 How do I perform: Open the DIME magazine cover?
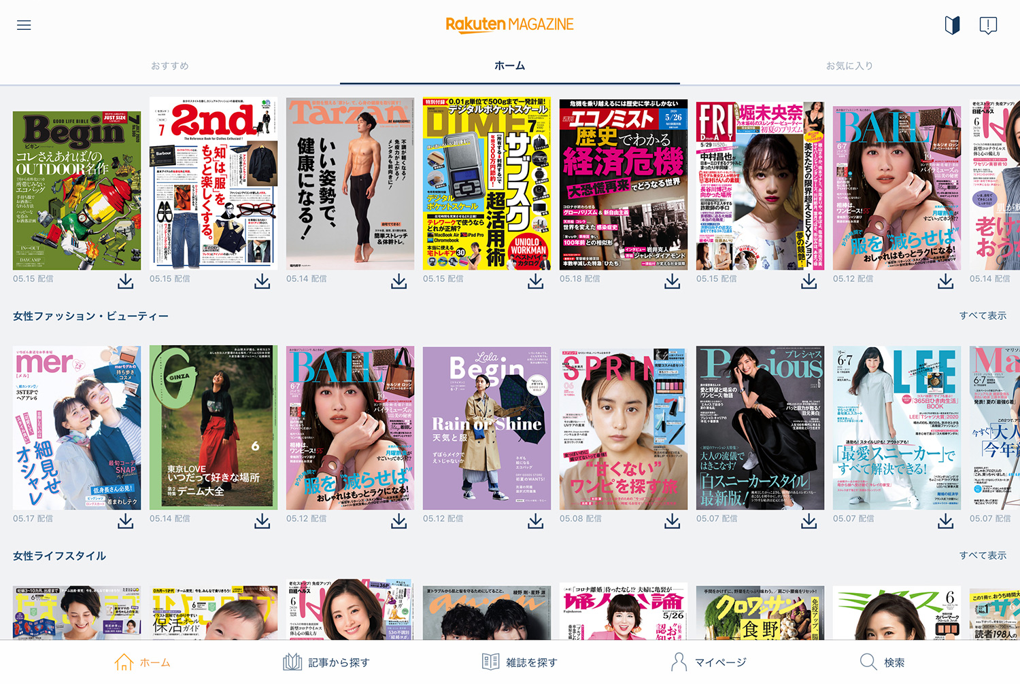coord(487,183)
